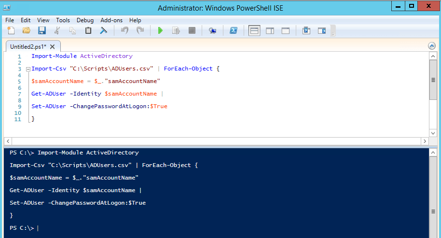Click '$samAccountName' at start of line 5
This screenshot has height=238, width=441.
[57, 81]
